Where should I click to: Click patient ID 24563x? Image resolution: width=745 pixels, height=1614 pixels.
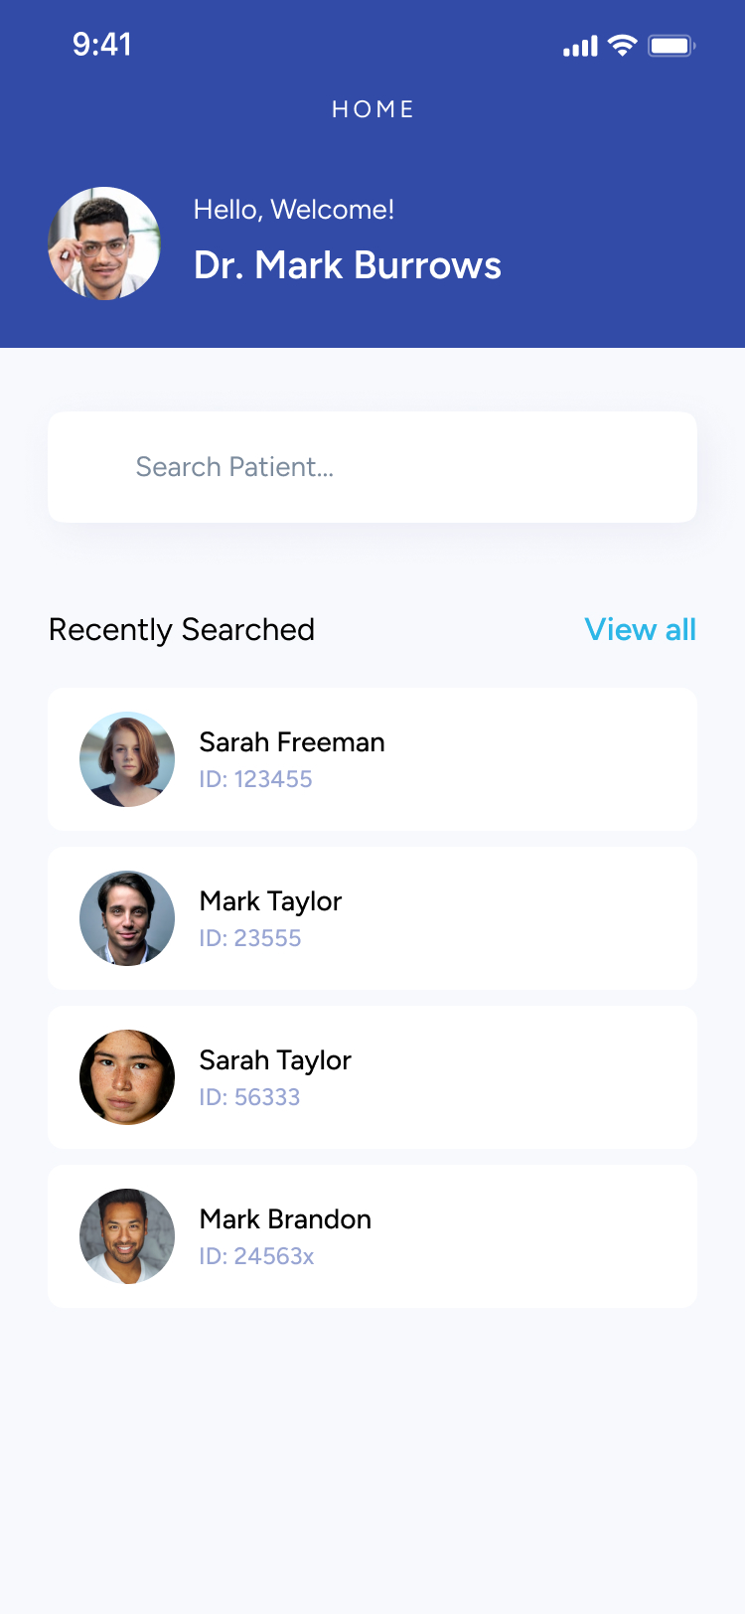coord(256,1256)
